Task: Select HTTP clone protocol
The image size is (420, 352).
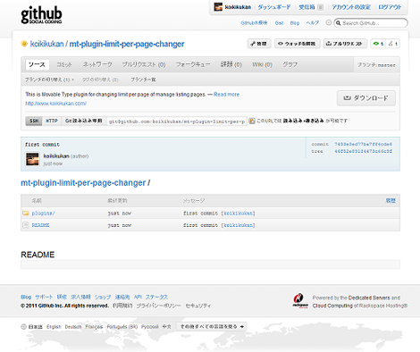Action: click(x=52, y=121)
